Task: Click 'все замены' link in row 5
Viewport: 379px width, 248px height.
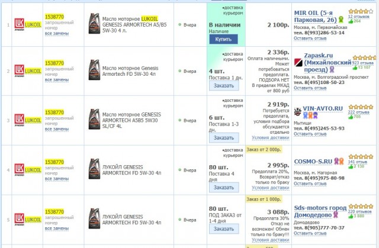Action: [57, 228]
